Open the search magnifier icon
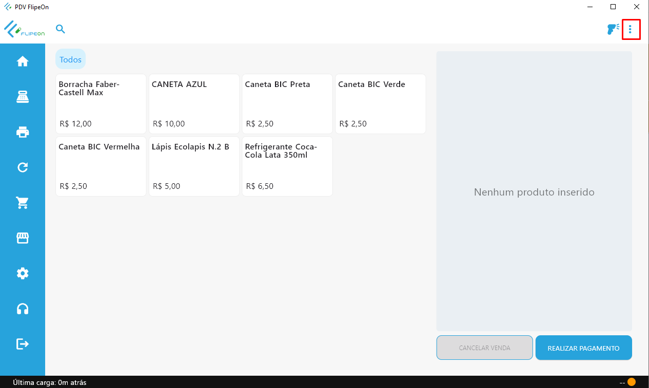This screenshot has height=388, width=649. (x=61, y=29)
